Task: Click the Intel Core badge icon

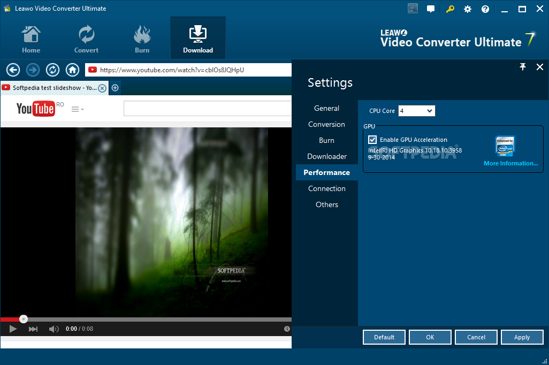Action: pos(505,146)
